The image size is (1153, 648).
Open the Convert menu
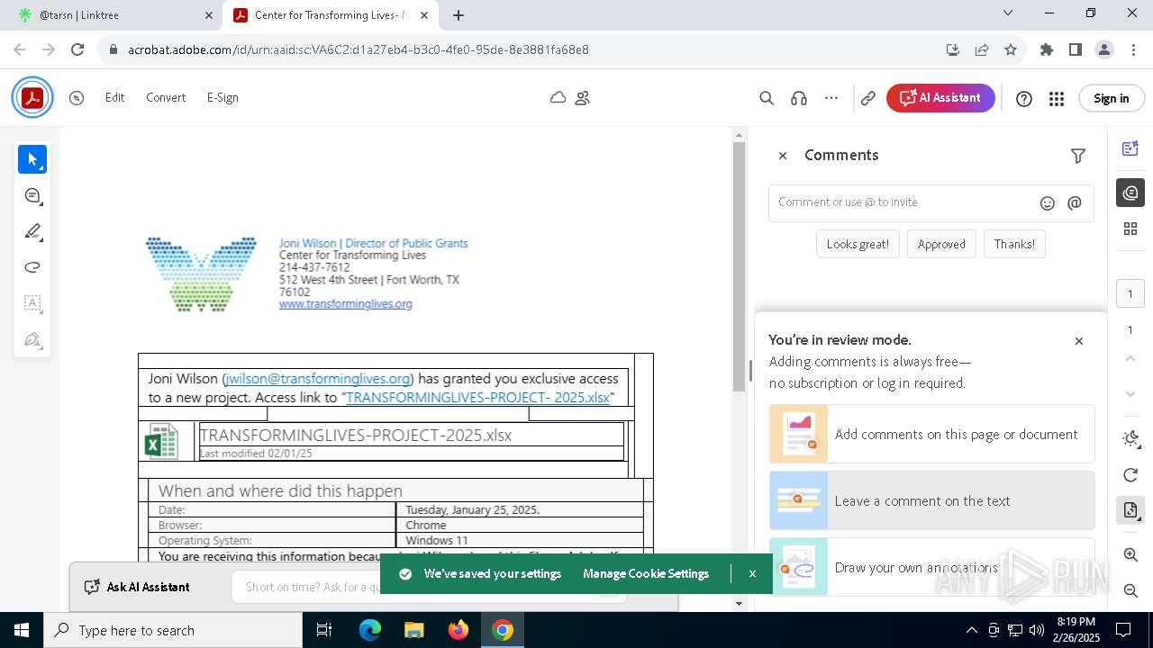[166, 97]
